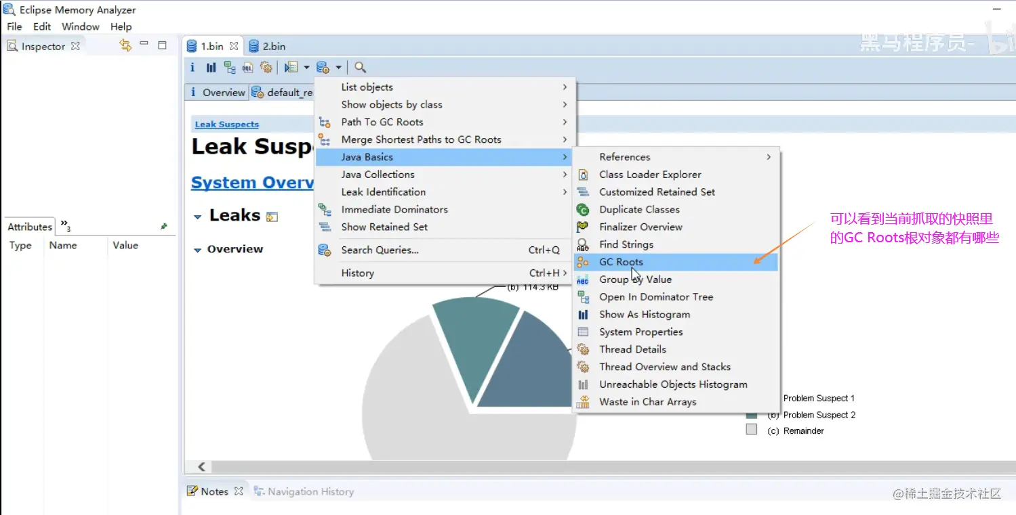1016x515 pixels.
Task: Open the Overview info toolbar icon
Action: click(192, 67)
